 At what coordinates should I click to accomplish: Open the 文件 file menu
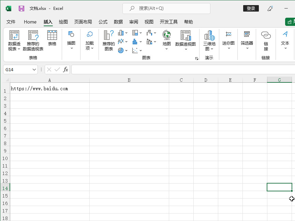pyautogui.click(x=11, y=22)
